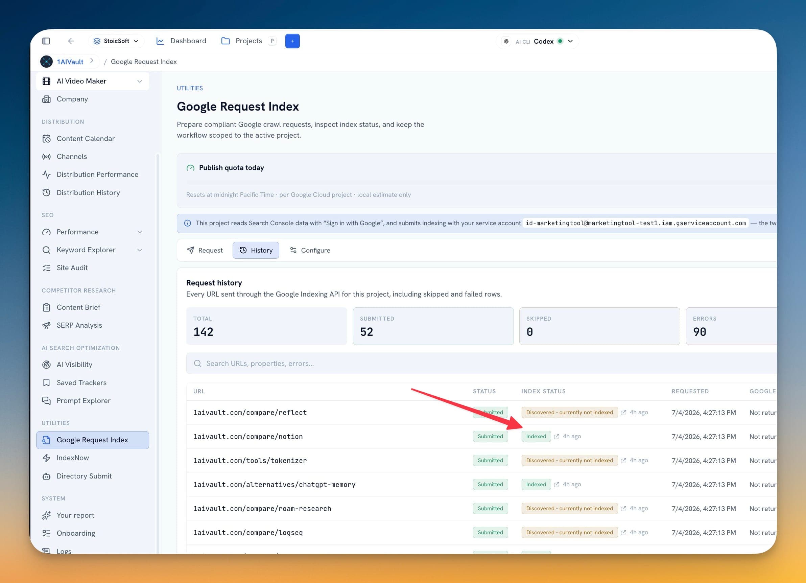This screenshot has height=583, width=806.
Task: Expand the Keyword Explorer section
Action: tap(93, 250)
